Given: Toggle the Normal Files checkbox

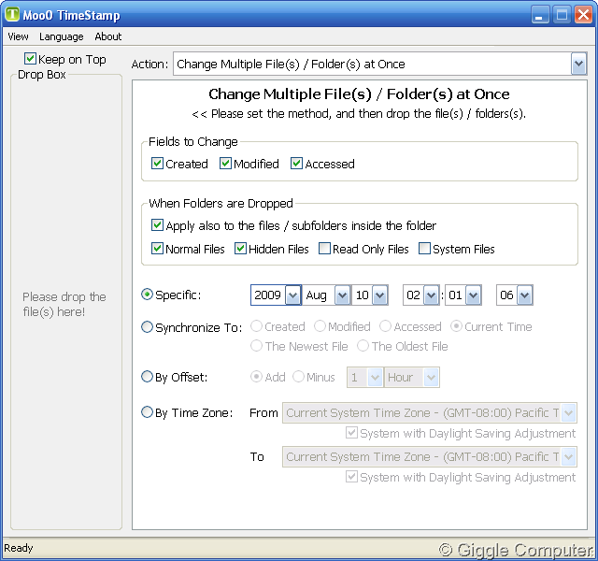Looking at the screenshot, I should tap(157, 249).
